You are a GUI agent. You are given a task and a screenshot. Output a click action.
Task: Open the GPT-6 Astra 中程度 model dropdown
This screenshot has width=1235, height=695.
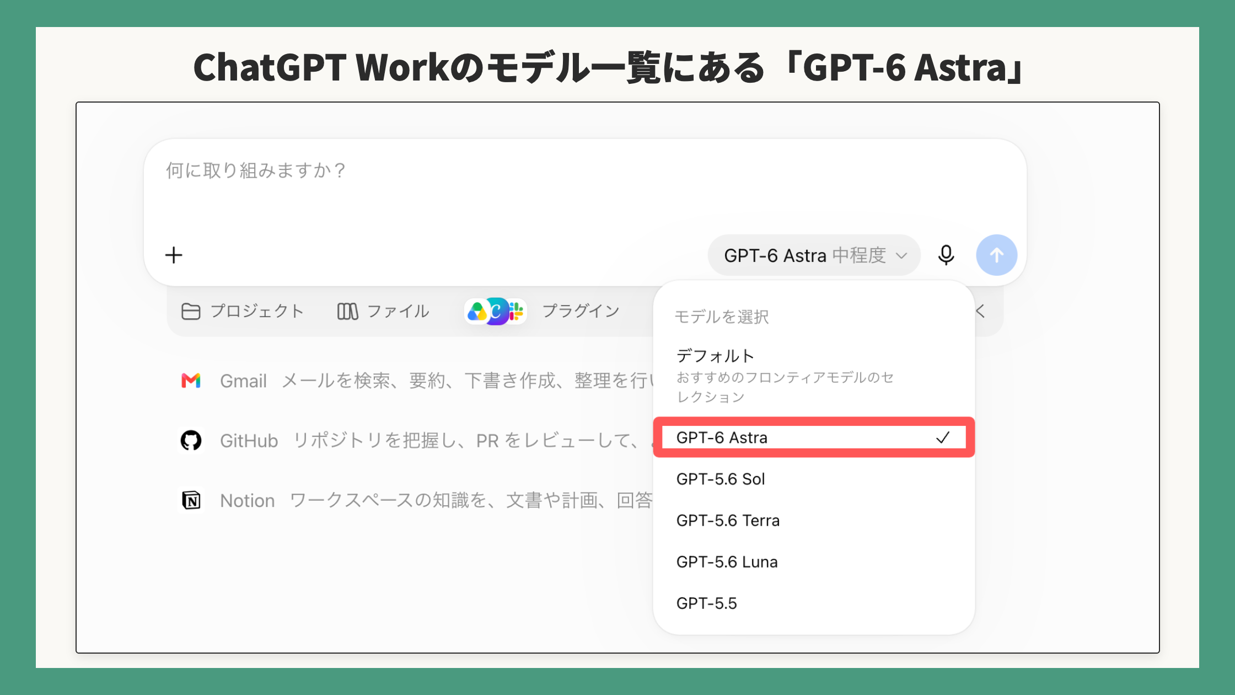tap(814, 255)
